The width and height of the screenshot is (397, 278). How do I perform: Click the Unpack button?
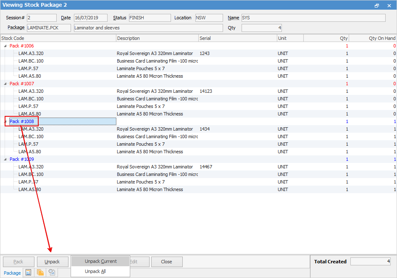click(53, 262)
